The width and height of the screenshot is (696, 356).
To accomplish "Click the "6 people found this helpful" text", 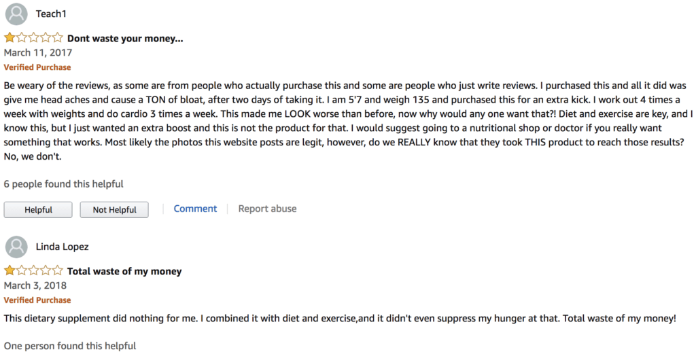I will click(64, 183).
